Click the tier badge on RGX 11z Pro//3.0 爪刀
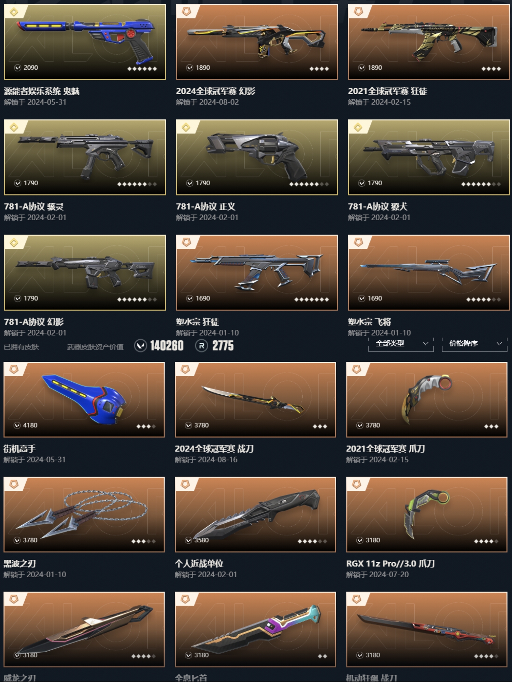Screen dimensions: 512x682 [357, 484]
